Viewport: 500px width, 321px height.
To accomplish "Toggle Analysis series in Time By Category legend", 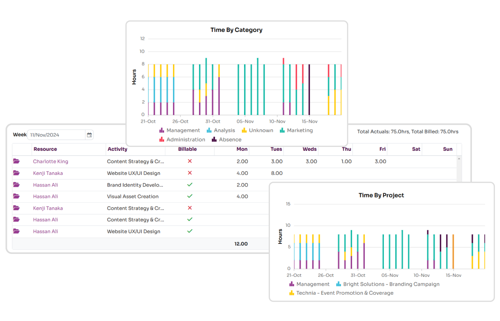I will click(x=221, y=130).
